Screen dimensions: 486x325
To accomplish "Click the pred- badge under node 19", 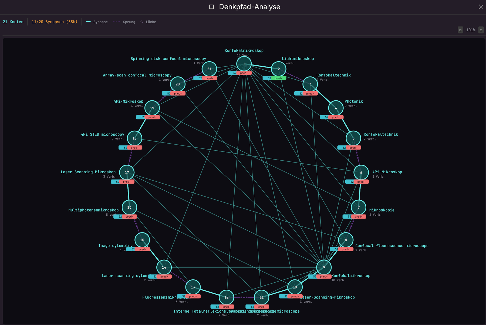I will (x=152, y=117).
